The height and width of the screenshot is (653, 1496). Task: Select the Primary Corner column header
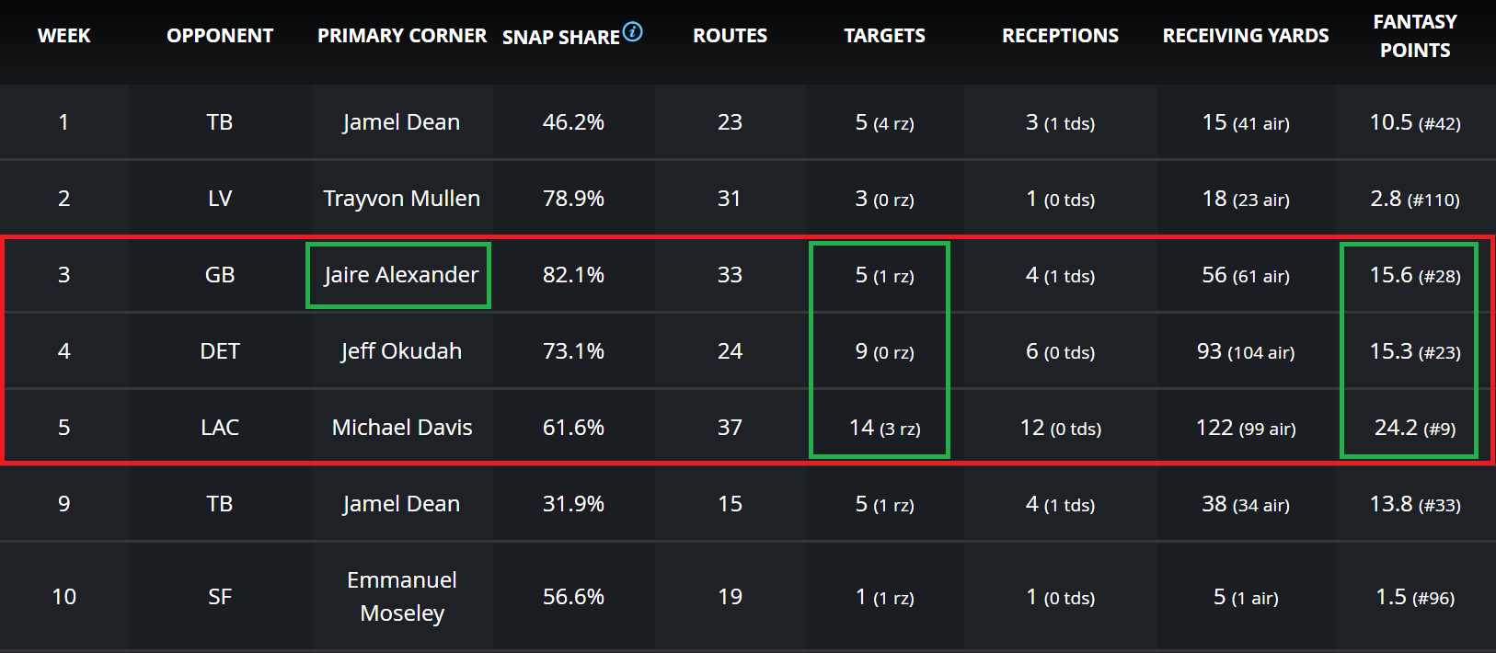402,36
